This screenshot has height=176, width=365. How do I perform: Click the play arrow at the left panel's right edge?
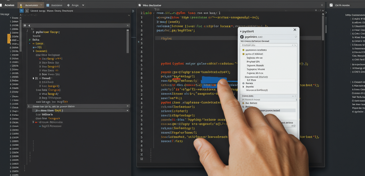[x=133, y=11]
